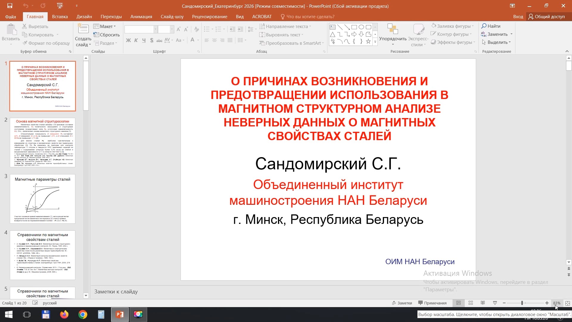Image resolution: width=572 pixels, height=322 pixels.
Task: Open Slide Sorter view in status bar
Action: [471, 303]
